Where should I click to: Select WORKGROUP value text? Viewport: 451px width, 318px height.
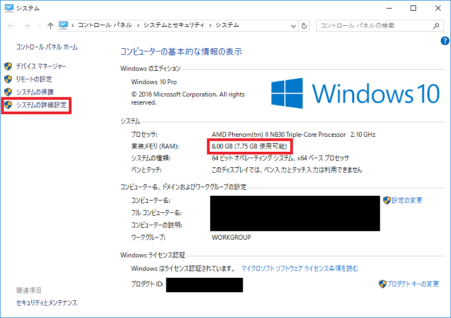(x=231, y=238)
